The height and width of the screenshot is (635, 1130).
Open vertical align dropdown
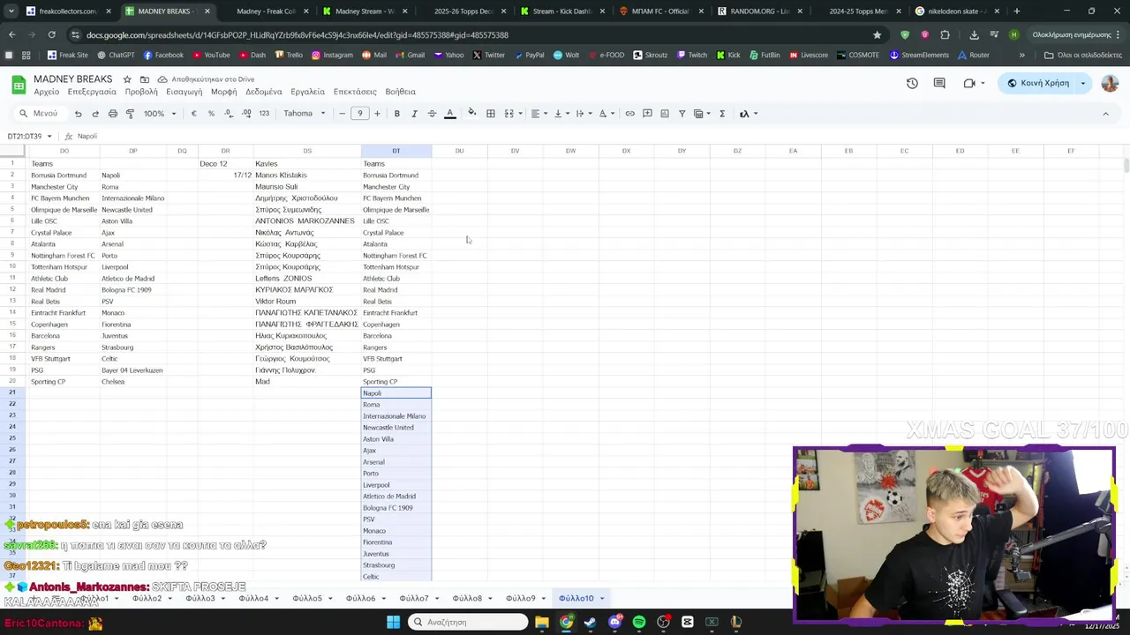[561, 114]
